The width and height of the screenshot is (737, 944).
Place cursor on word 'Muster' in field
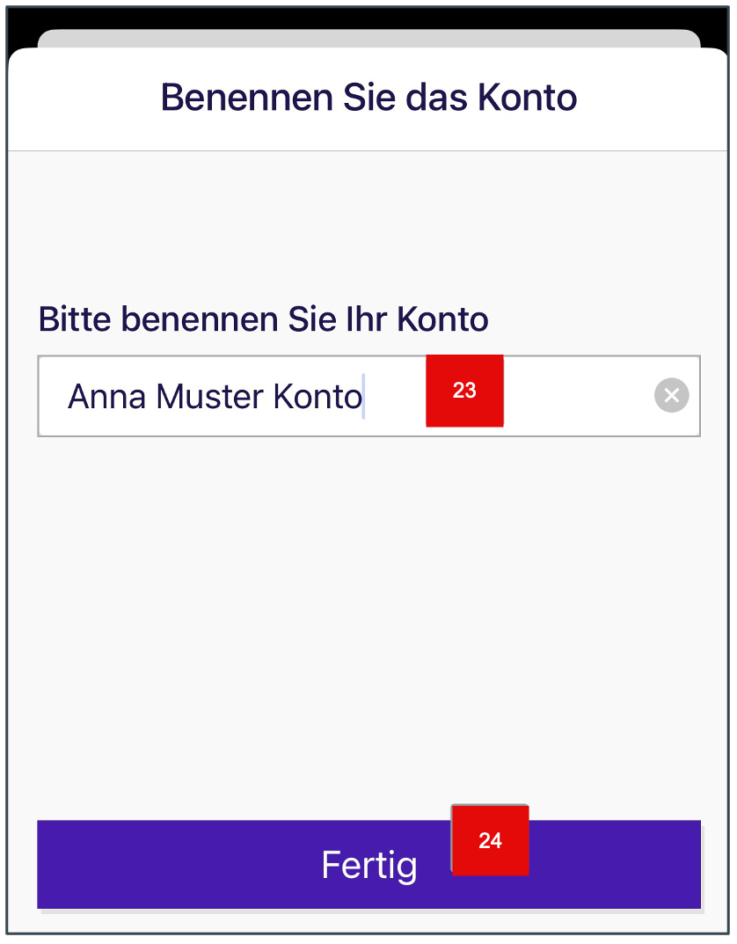click(209, 397)
